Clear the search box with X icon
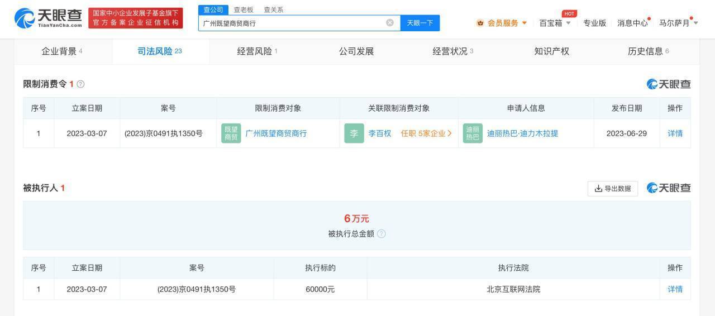 [390, 23]
